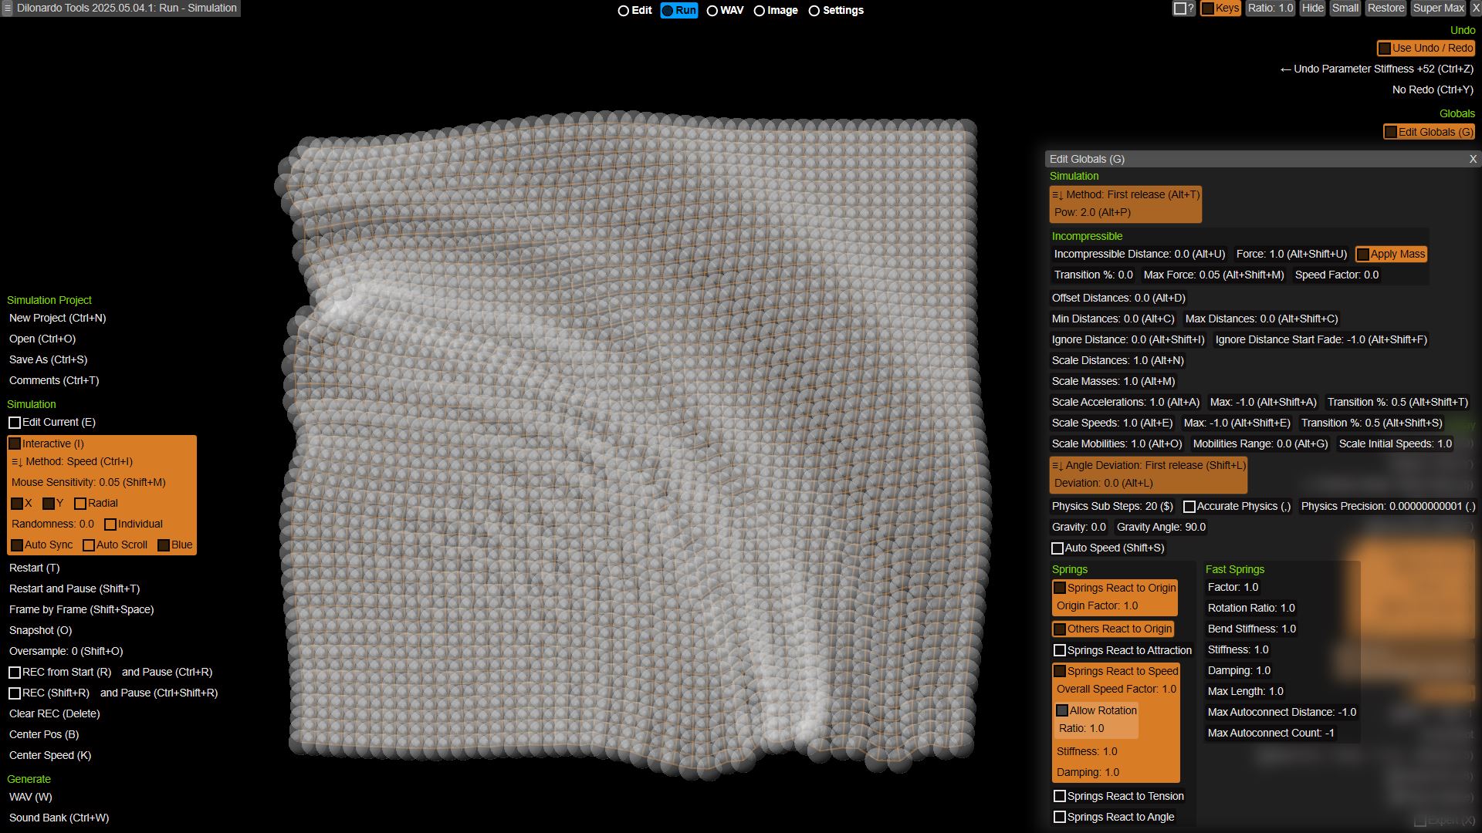This screenshot has width=1482, height=833.
Task: Toggle Allow Rotation option
Action: coord(1062,711)
